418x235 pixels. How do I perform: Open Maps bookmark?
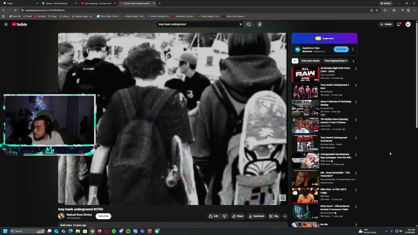pyautogui.click(x=52, y=16)
